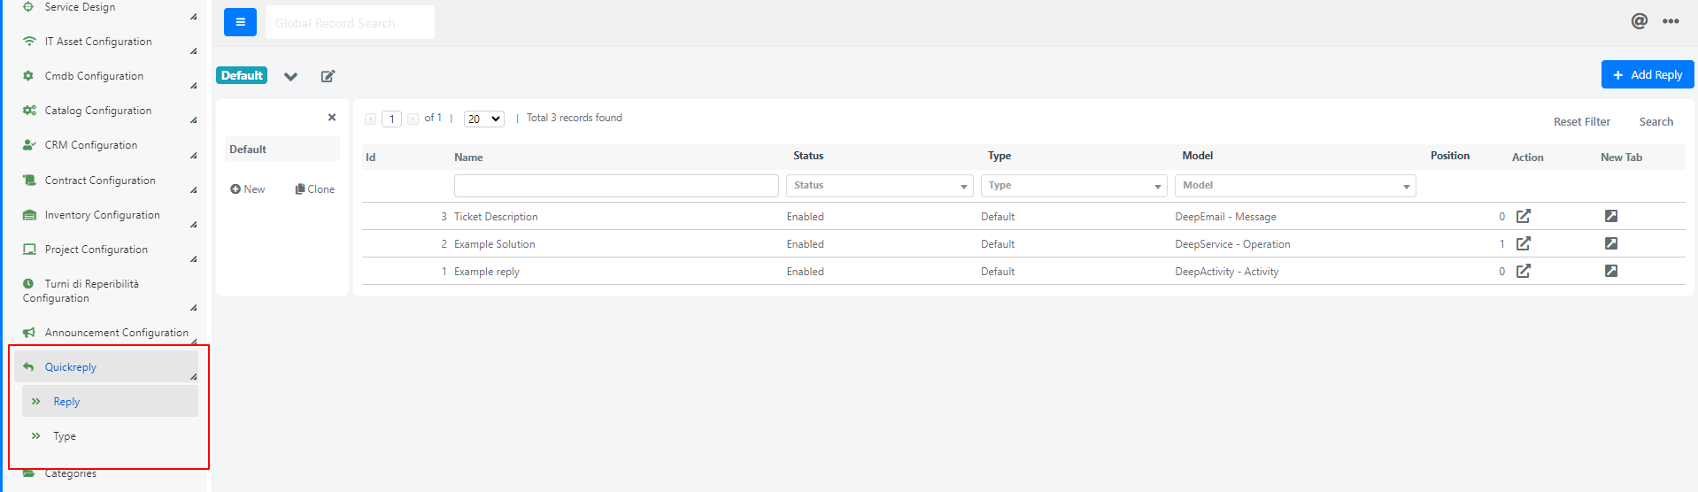Open the Example reply record
The width and height of the screenshot is (1698, 492).
tap(487, 272)
